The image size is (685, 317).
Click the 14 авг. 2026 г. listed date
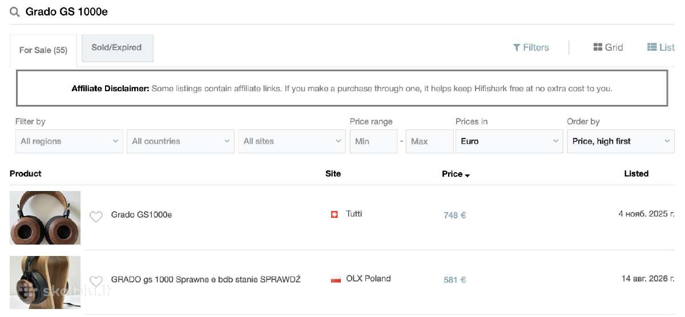pos(648,279)
